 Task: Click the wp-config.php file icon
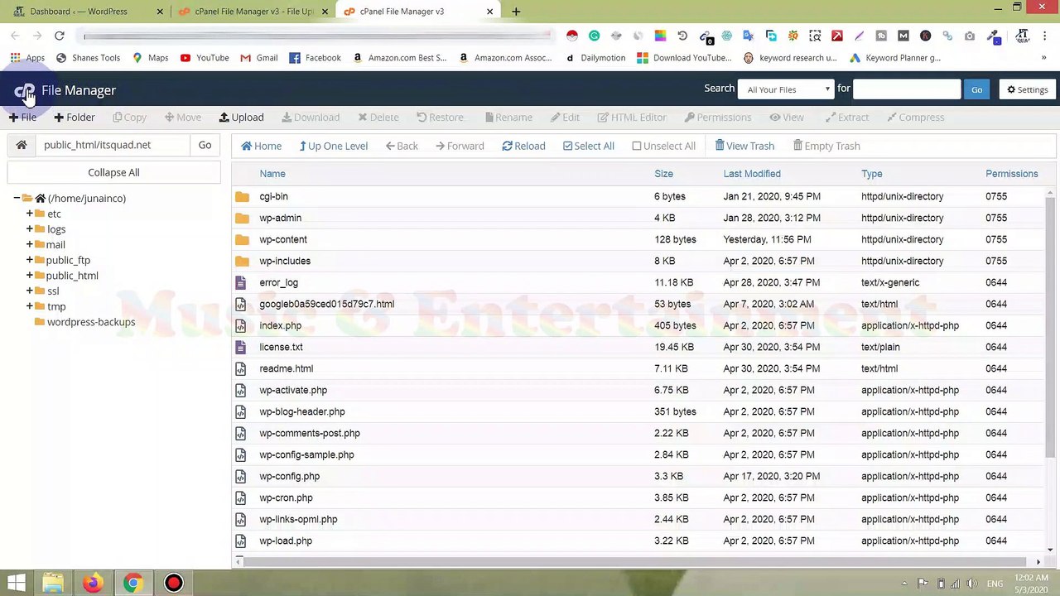(x=241, y=476)
